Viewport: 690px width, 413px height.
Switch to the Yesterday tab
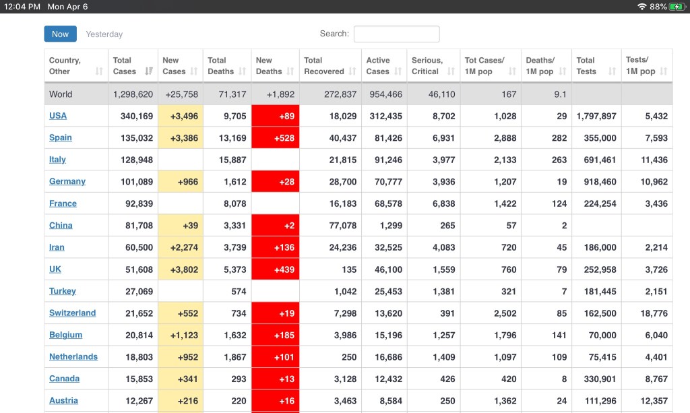click(x=104, y=34)
